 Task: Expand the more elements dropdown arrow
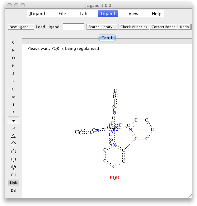[13, 120]
